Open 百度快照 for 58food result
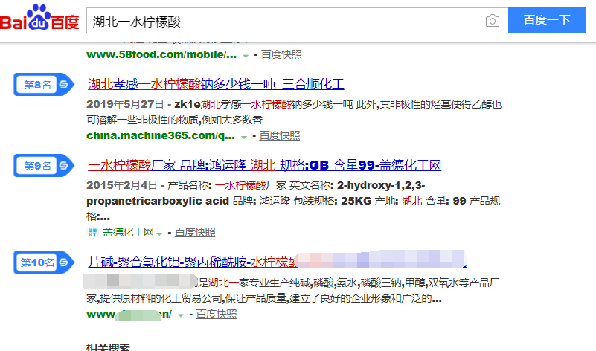The width and height of the screenshot is (596, 351). point(281,55)
